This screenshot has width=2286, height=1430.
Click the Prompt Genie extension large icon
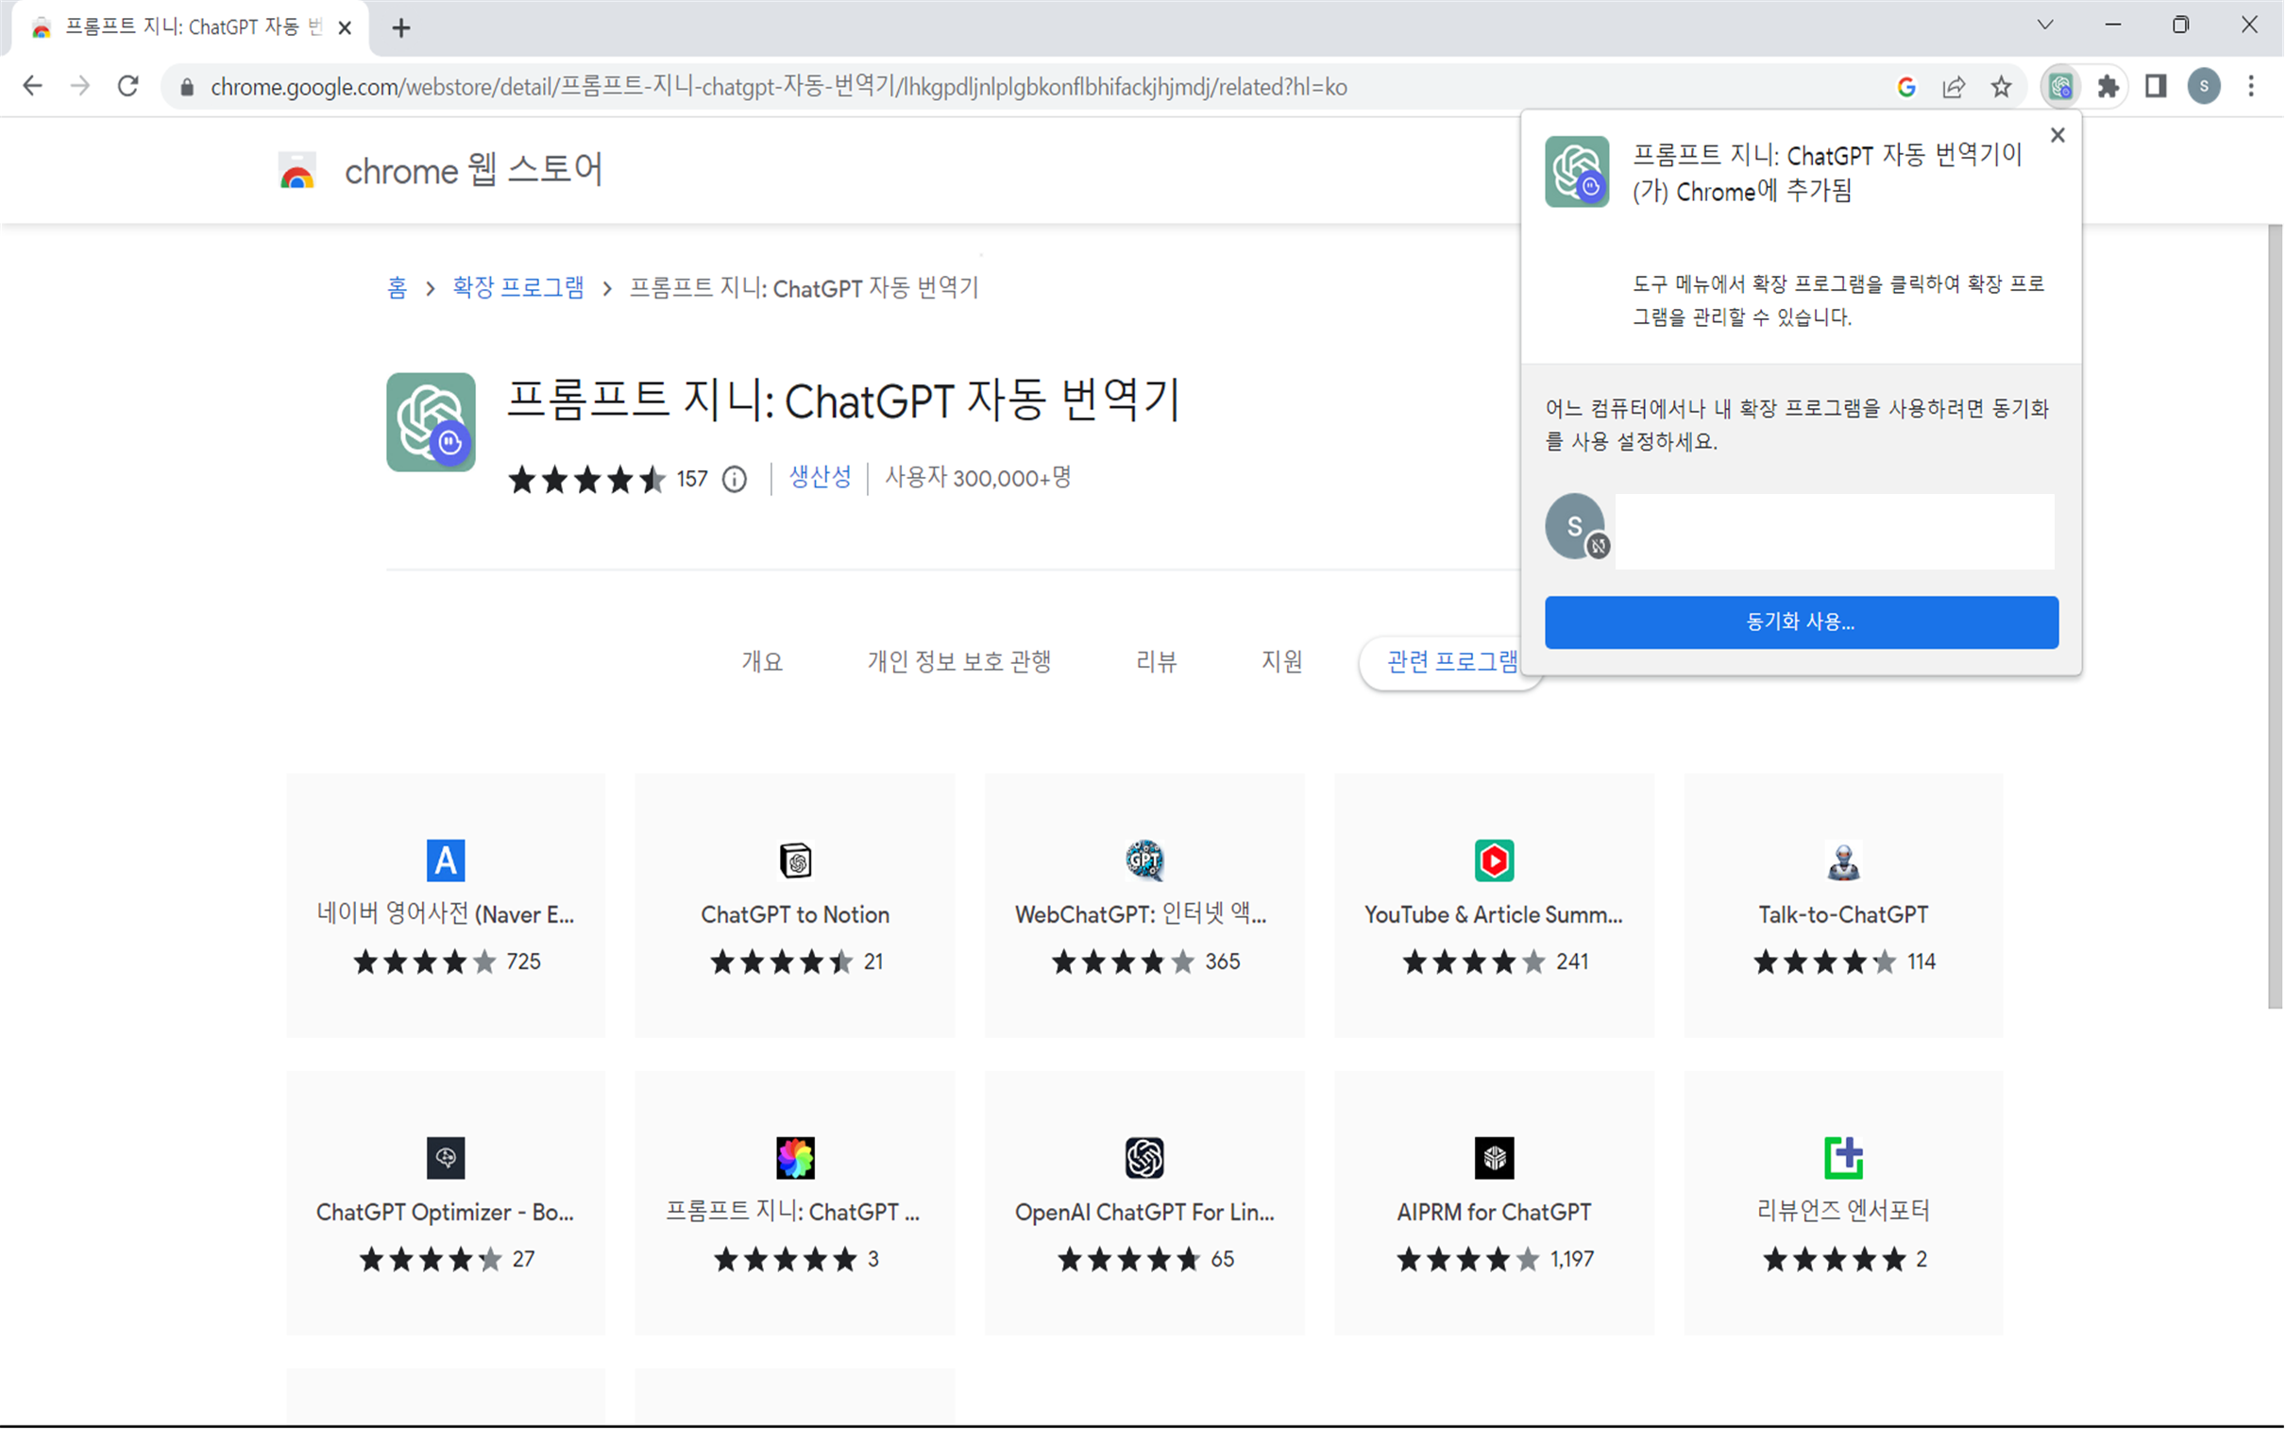pyautogui.click(x=432, y=422)
